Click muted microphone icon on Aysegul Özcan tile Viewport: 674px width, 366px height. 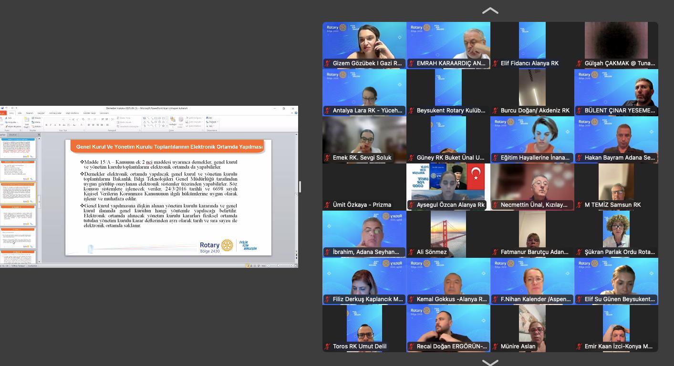tap(411, 205)
